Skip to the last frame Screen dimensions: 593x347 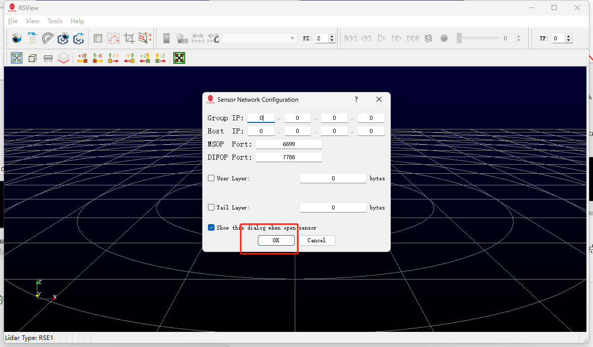(x=413, y=38)
